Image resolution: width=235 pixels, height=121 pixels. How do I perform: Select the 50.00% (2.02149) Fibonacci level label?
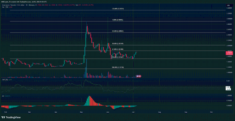tap(118, 44)
